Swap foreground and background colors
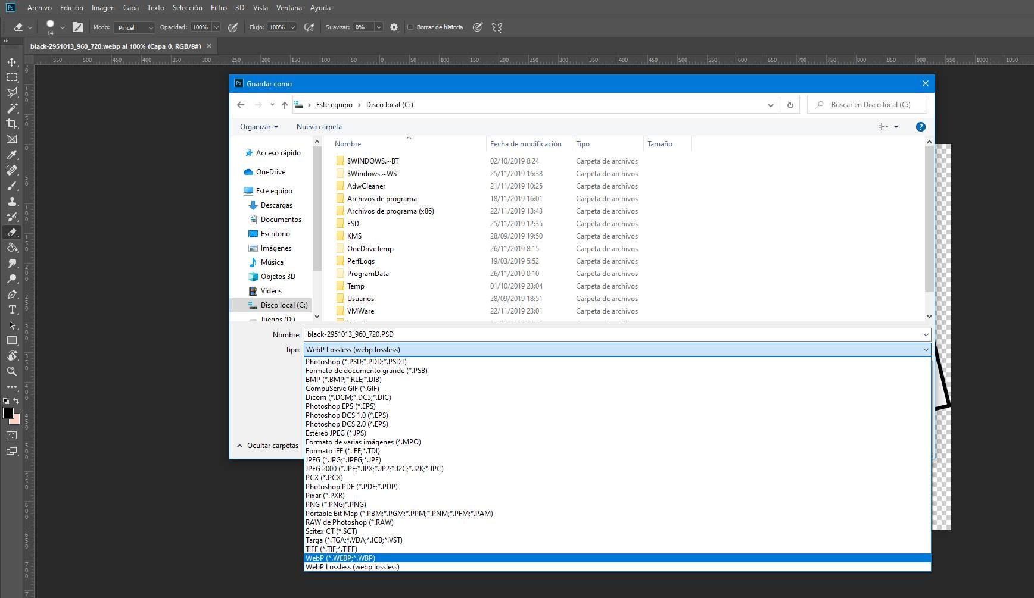The image size is (1034, 598). 17,401
